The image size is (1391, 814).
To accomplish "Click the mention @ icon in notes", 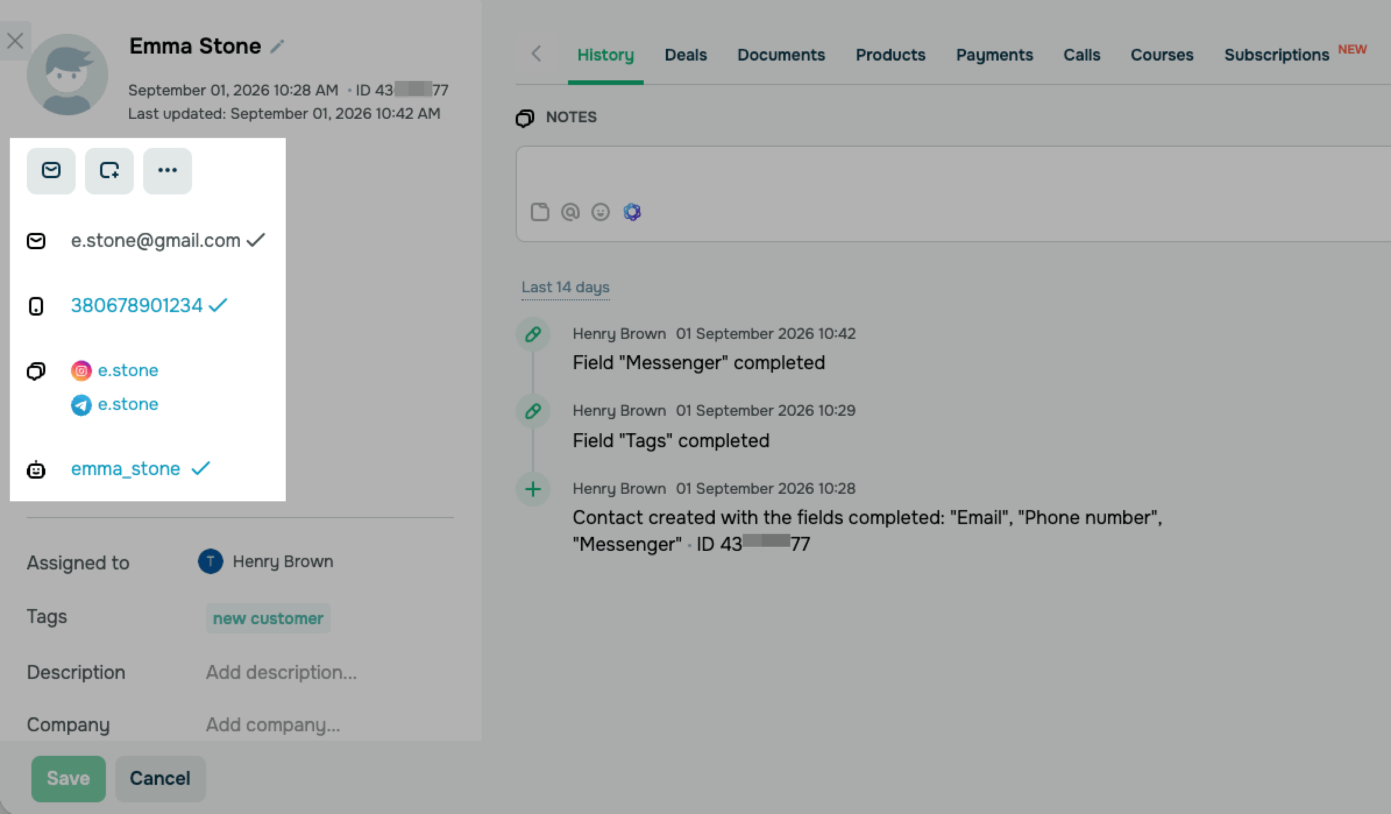I will point(570,212).
